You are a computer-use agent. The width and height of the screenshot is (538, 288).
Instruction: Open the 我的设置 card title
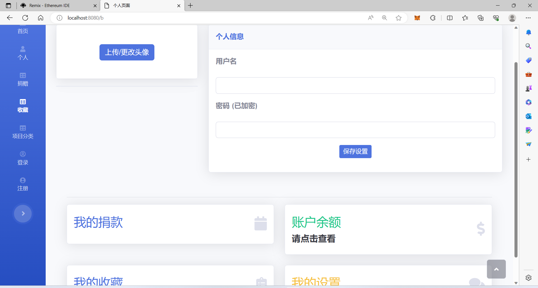pyautogui.click(x=316, y=281)
